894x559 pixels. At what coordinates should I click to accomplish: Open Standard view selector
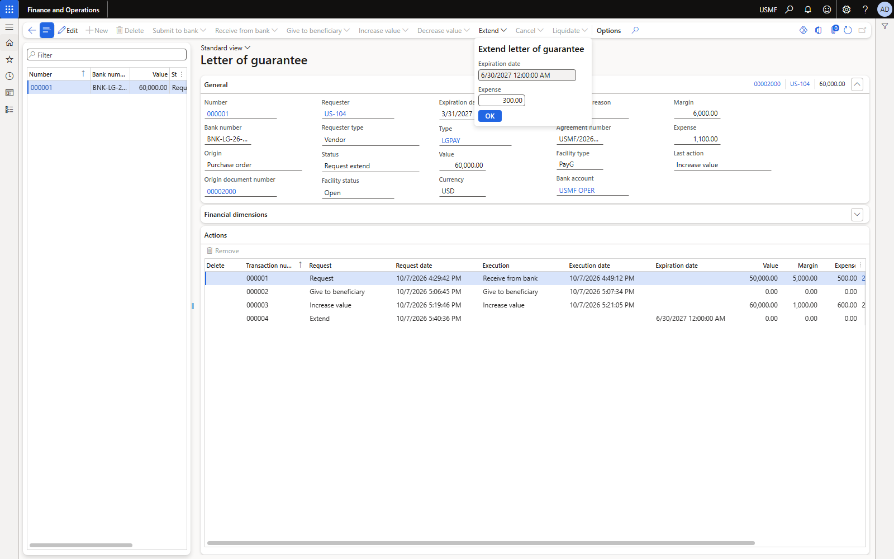pos(226,48)
